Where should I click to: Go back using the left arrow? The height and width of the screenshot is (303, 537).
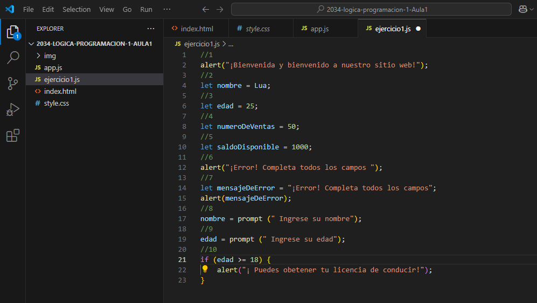click(206, 9)
